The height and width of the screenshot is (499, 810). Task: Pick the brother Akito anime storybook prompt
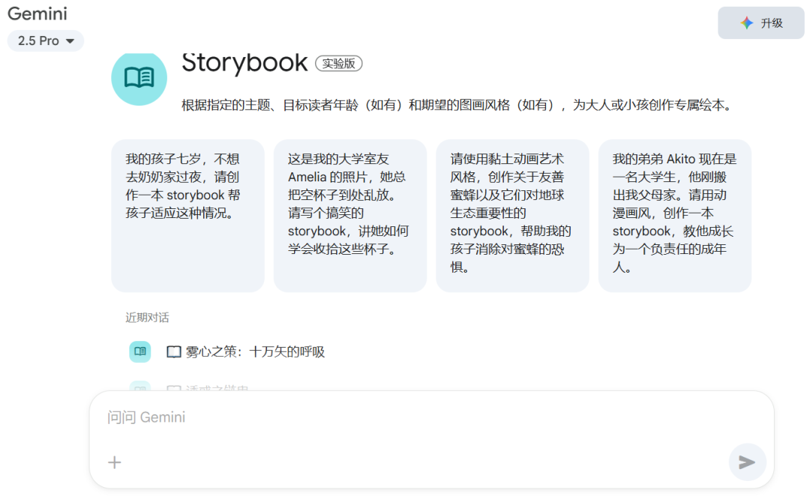click(674, 215)
